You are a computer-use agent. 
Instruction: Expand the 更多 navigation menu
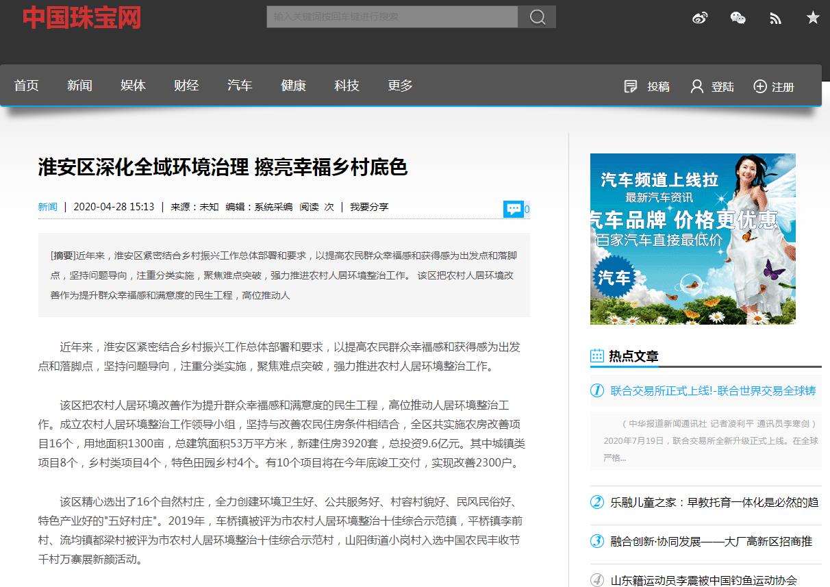(400, 86)
